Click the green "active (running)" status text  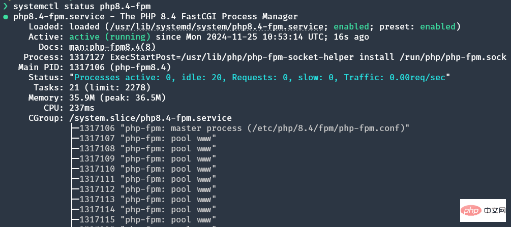click(110, 37)
